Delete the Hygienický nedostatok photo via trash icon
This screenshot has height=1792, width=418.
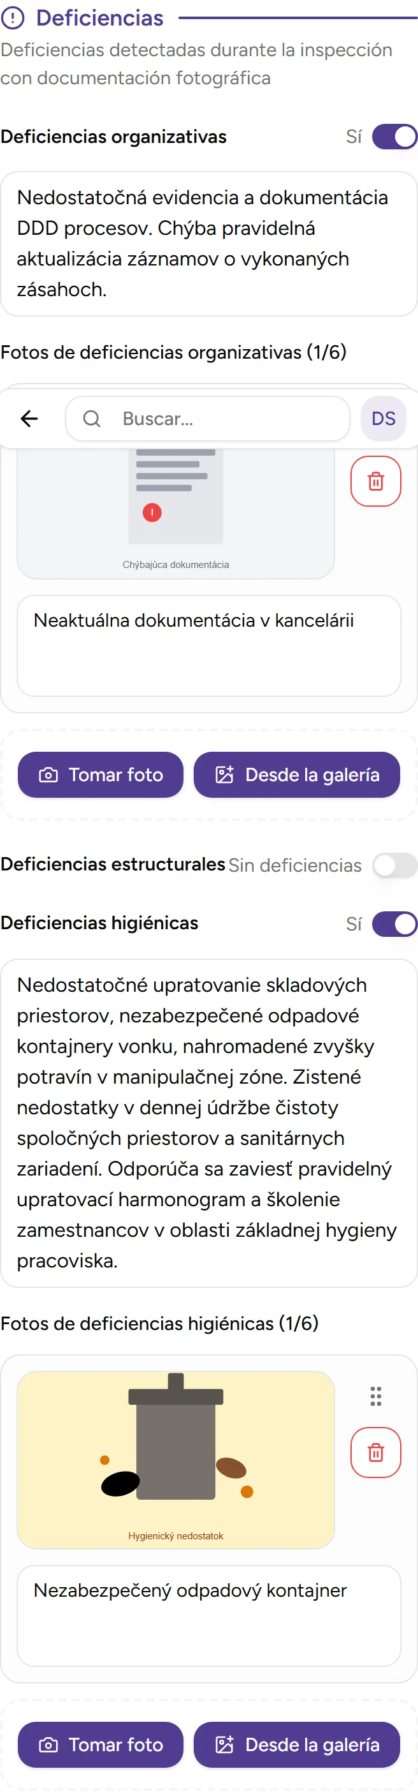point(376,1452)
